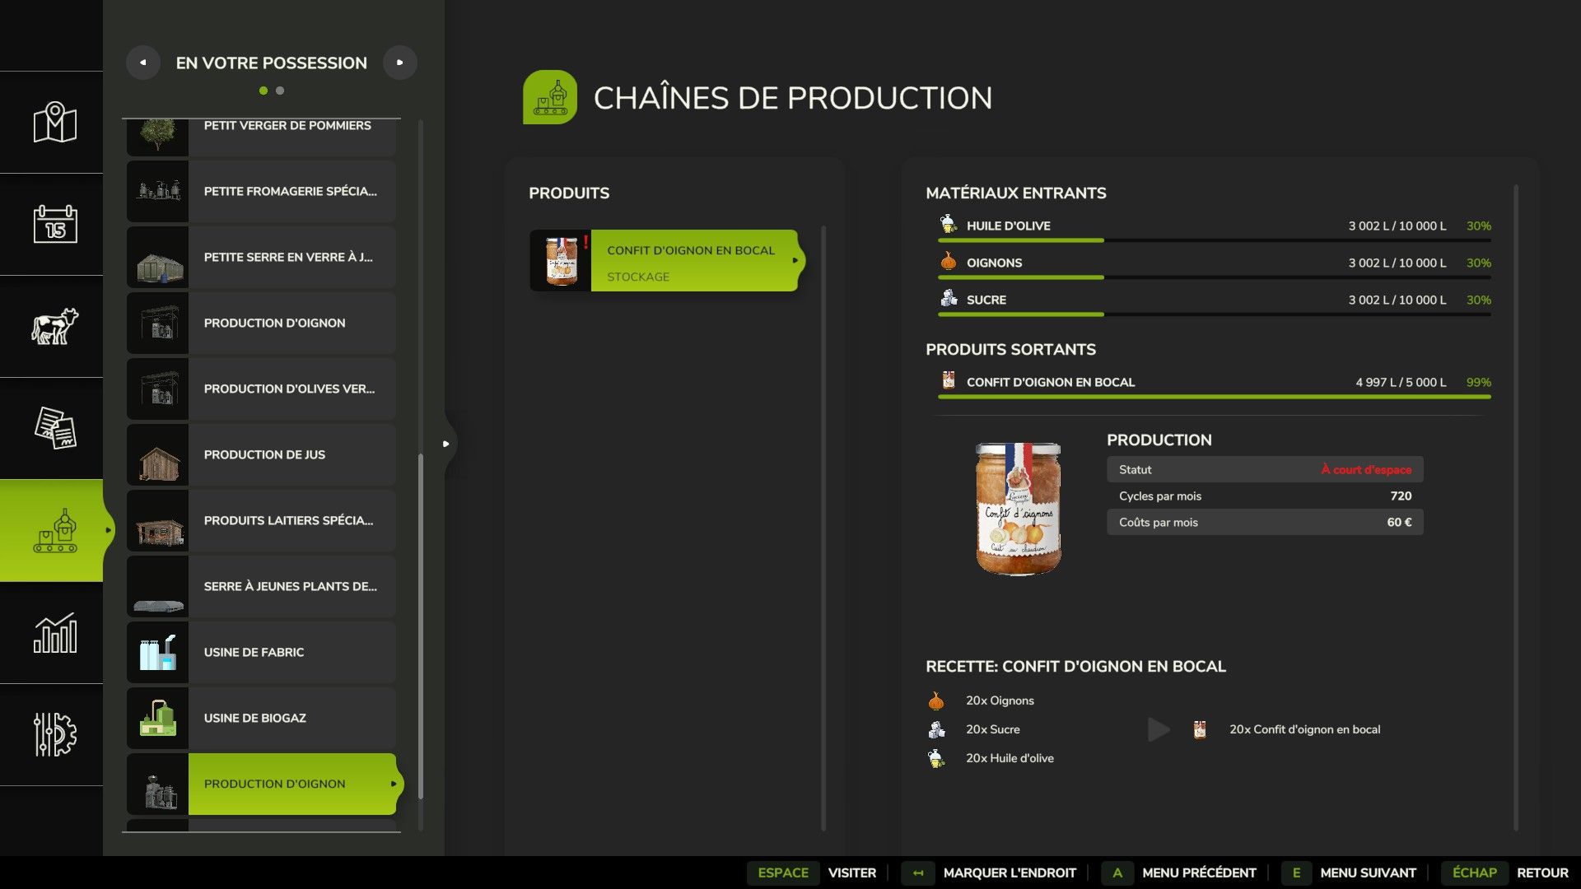Click ÉCHAP Retour button
This screenshot has height=889, width=1581.
click(x=1504, y=873)
